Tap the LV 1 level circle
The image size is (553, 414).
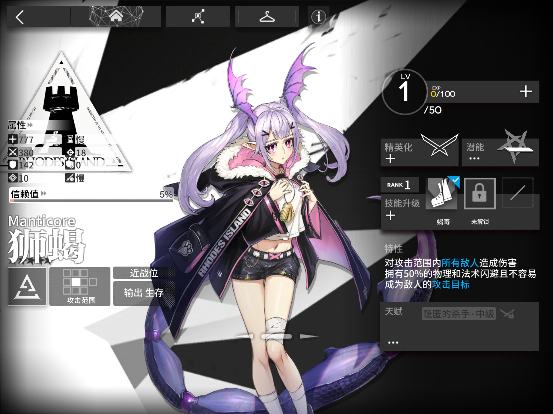pyautogui.click(x=404, y=92)
